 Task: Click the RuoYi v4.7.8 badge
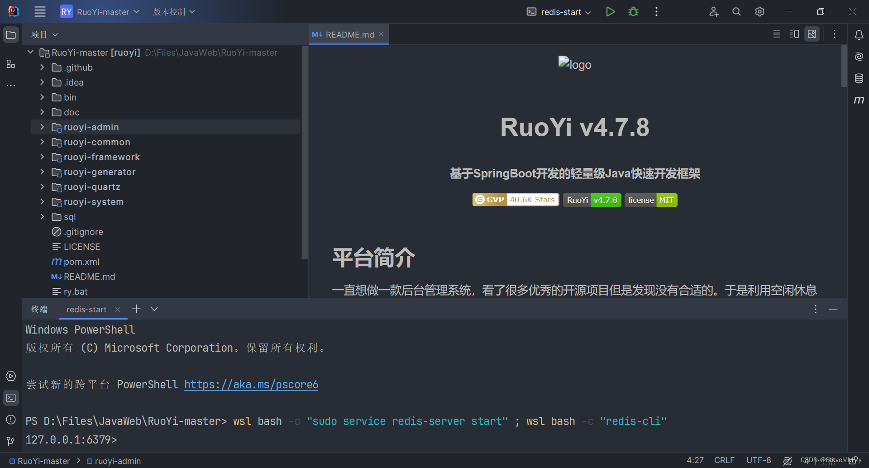(x=592, y=200)
